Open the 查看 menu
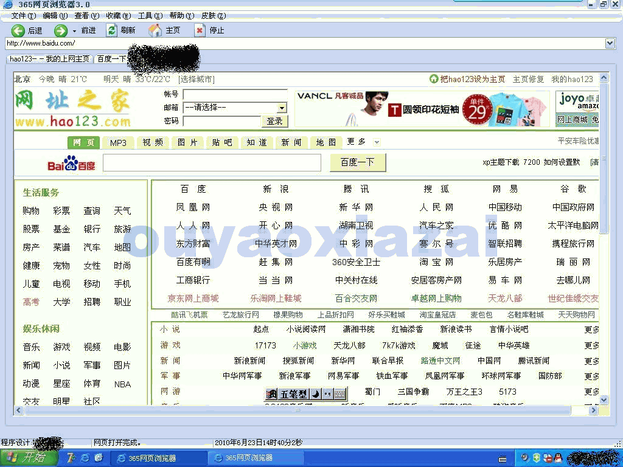This screenshot has height=467, width=623. click(86, 15)
